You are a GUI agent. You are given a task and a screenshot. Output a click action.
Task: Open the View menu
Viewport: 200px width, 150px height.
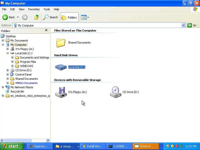pos(21,9)
